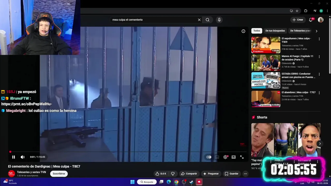Click the video progress bar

[128, 152]
